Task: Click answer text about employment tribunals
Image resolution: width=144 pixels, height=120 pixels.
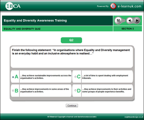Action: [105, 77]
